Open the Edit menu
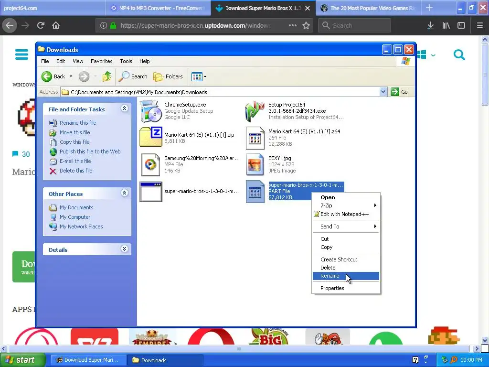 tap(61, 61)
